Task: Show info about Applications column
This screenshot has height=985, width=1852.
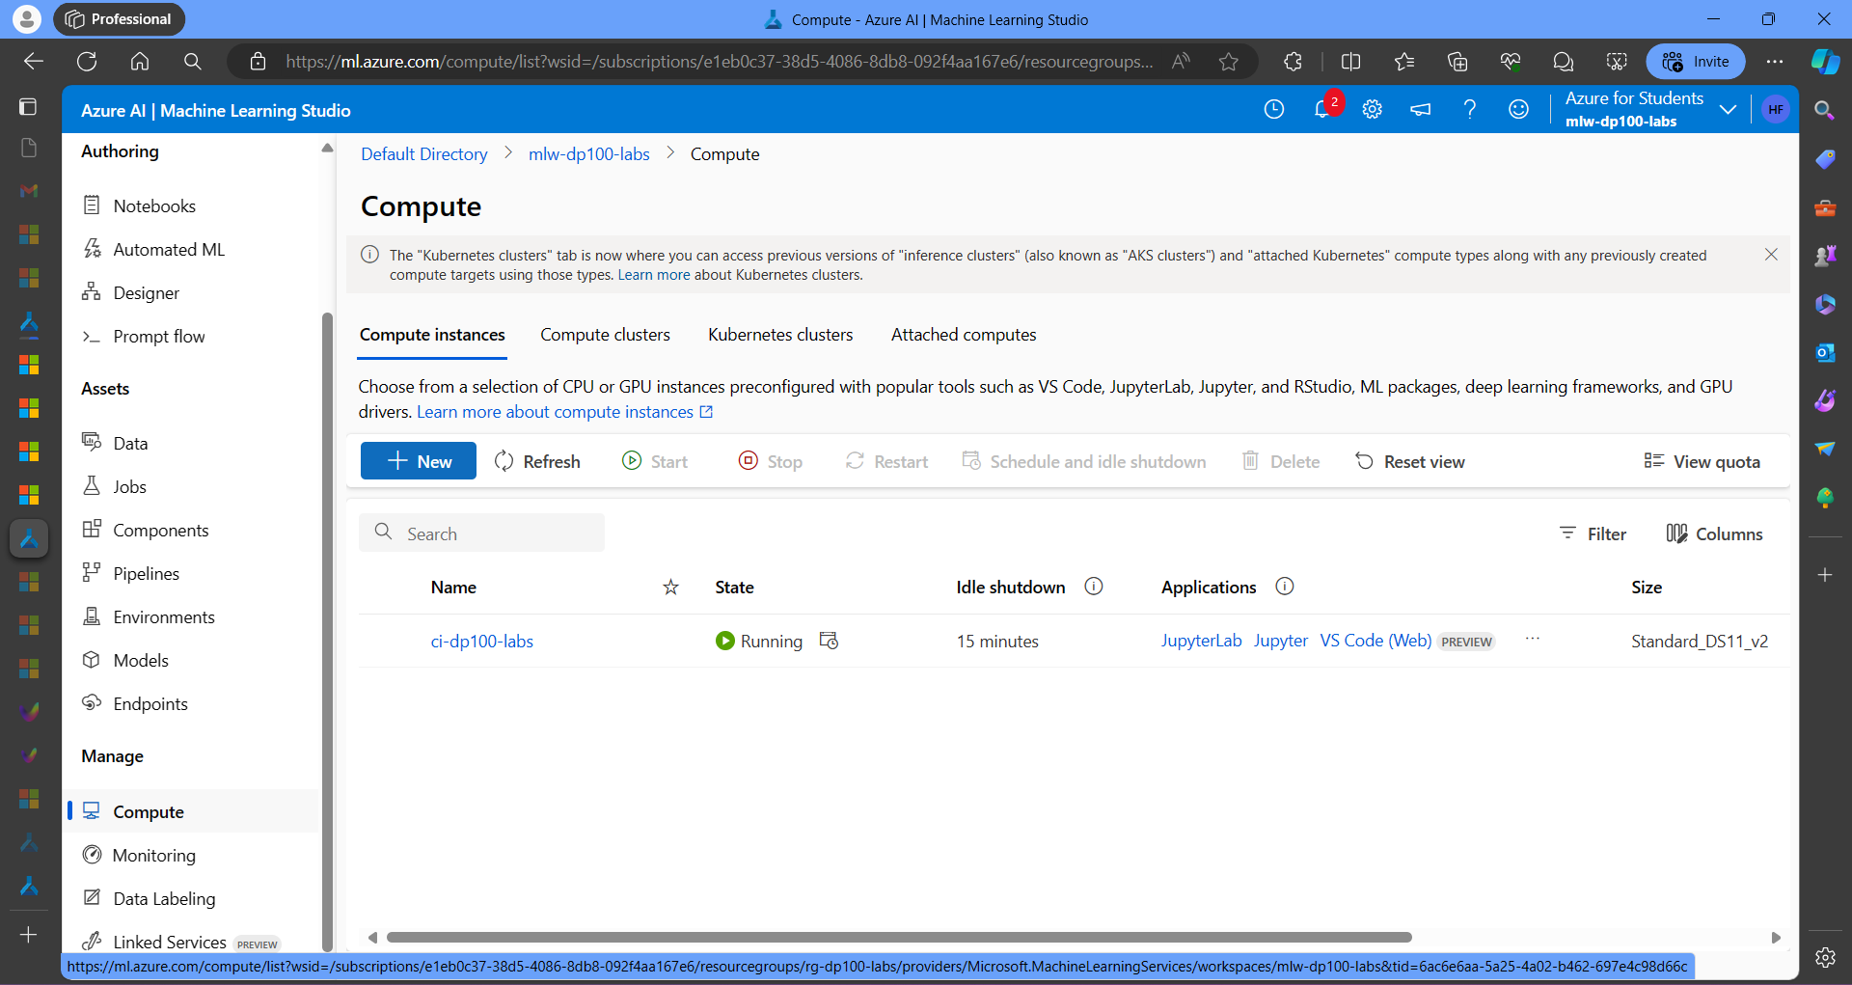Action: click(x=1284, y=587)
